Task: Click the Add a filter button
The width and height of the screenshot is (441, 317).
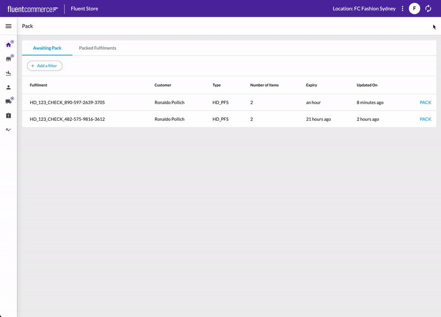Action: tap(45, 66)
